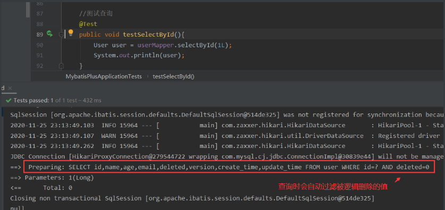Click the testSelectById method name in code

[x=148, y=34]
